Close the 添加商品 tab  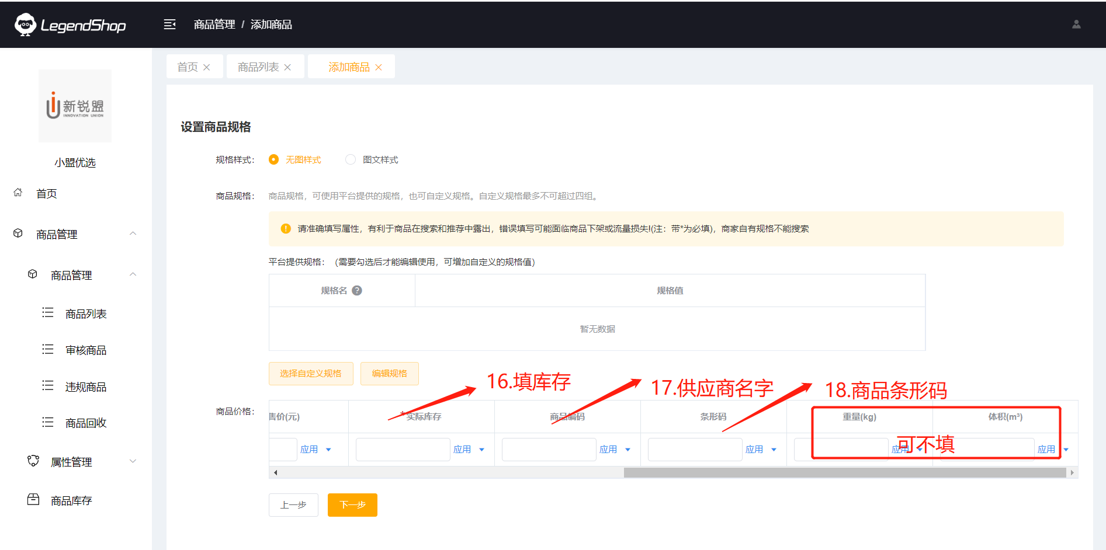[x=379, y=68]
